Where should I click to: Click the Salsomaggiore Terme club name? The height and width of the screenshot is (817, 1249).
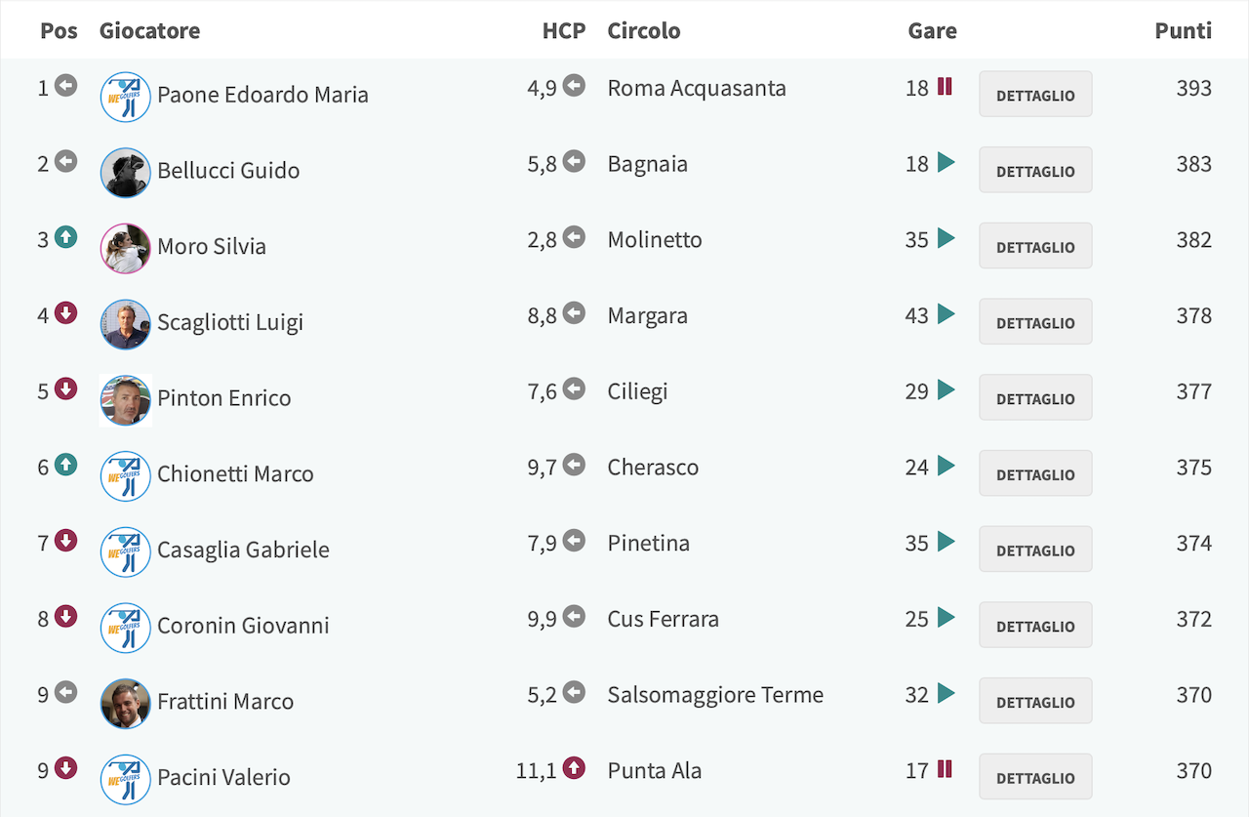pos(715,695)
